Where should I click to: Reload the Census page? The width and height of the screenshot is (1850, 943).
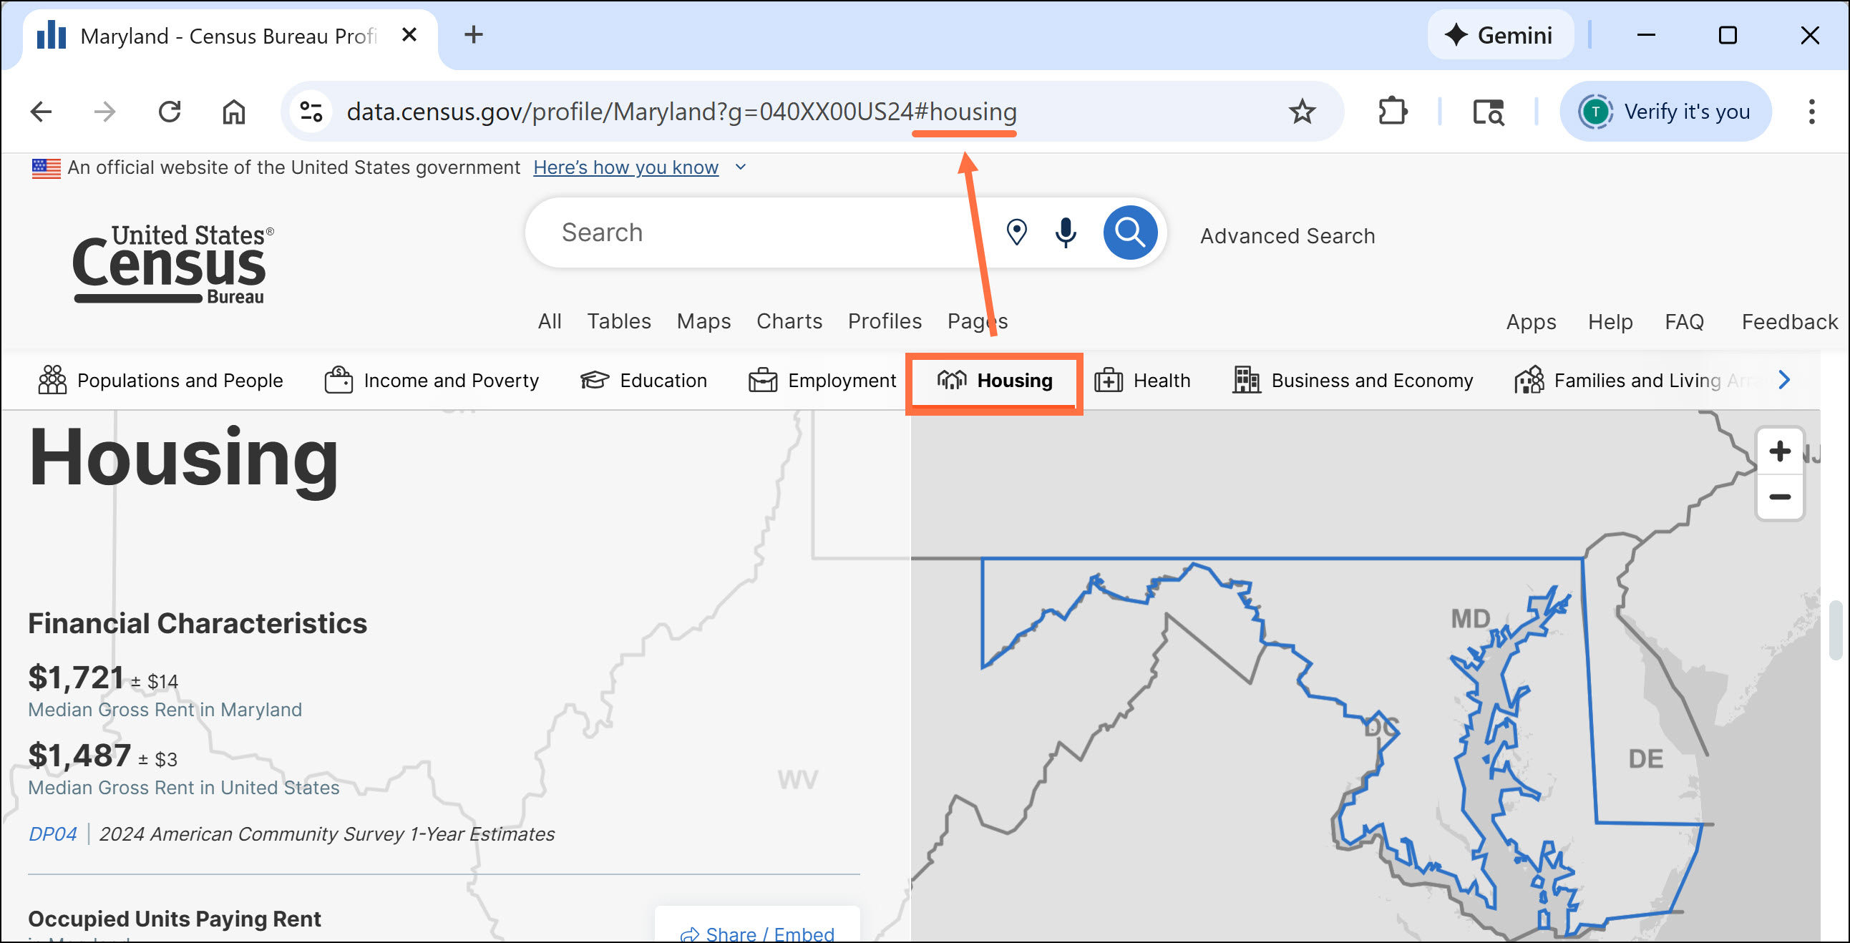click(x=170, y=112)
